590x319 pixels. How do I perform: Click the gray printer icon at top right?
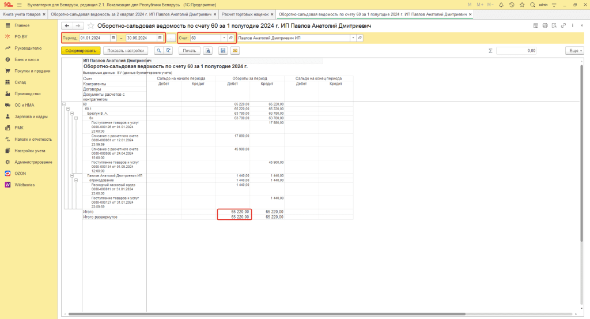click(x=545, y=25)
